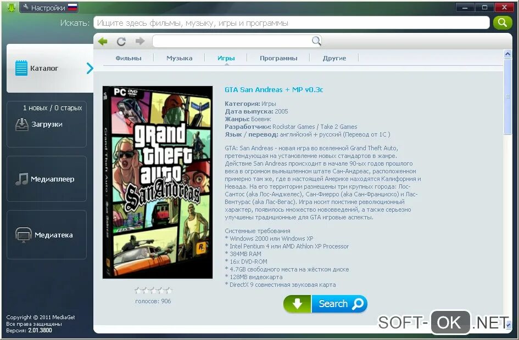Viewport: 519px width, 340px height.
Task: Click the magnifier inside the catalog field
Action: (x=316, y=41)
